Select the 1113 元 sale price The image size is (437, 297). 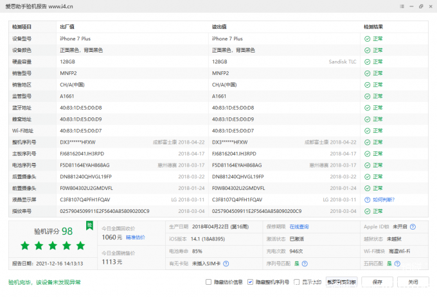coord(112,262)
